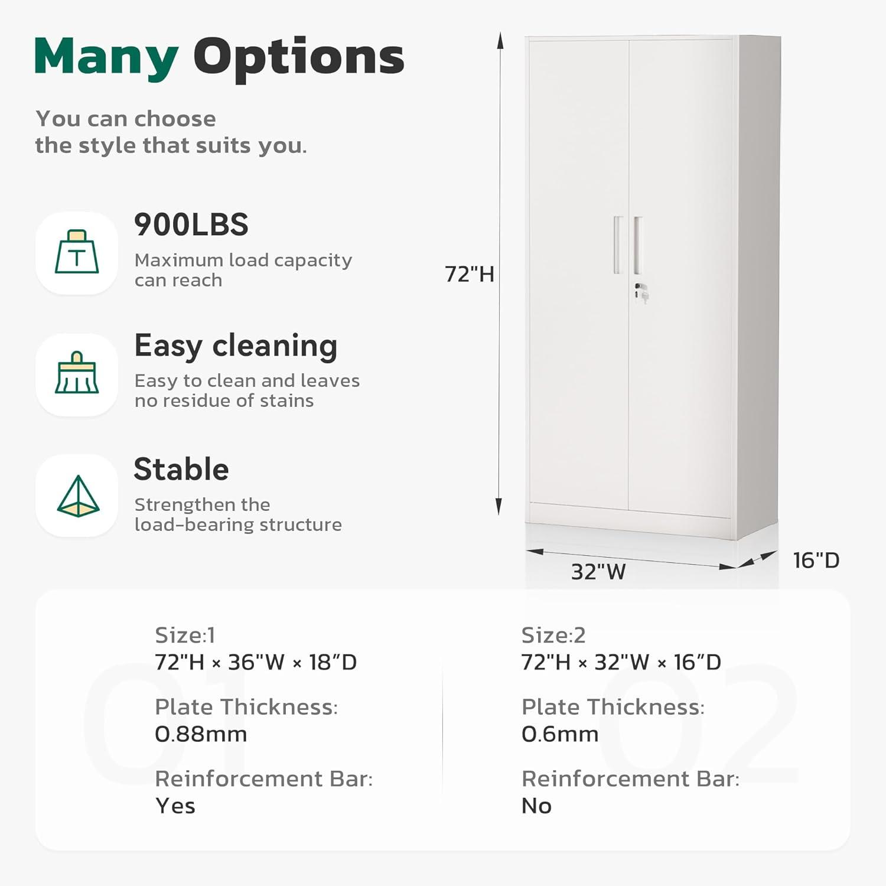Click the 900LBS heading

click(x=191, y=225)
